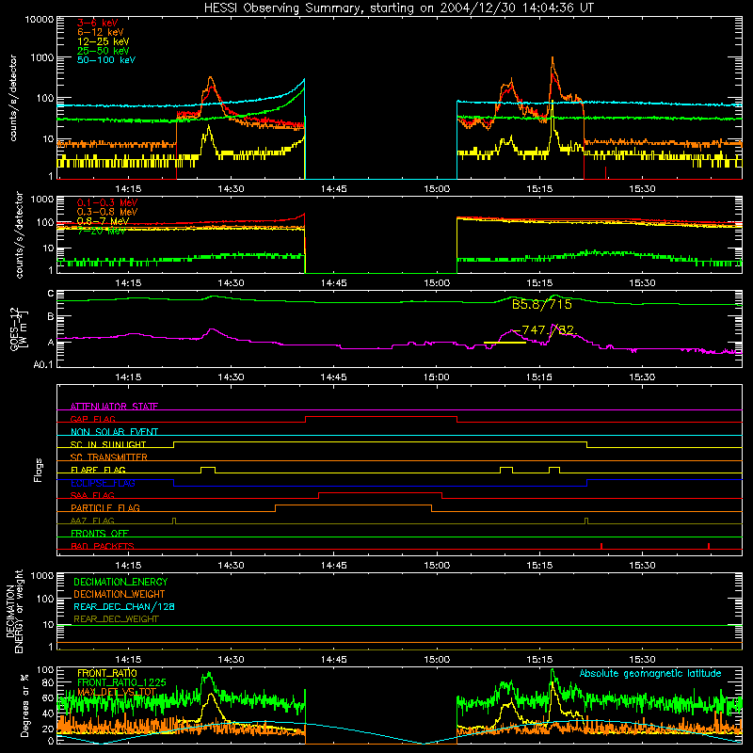Select the 3-6 keV legend label

click(97, 23)
